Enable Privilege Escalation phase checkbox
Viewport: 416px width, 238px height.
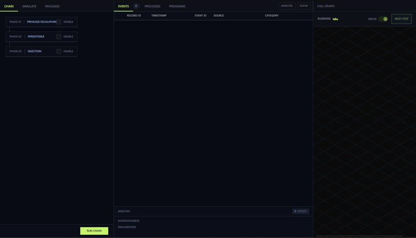(x=59, y=22)
